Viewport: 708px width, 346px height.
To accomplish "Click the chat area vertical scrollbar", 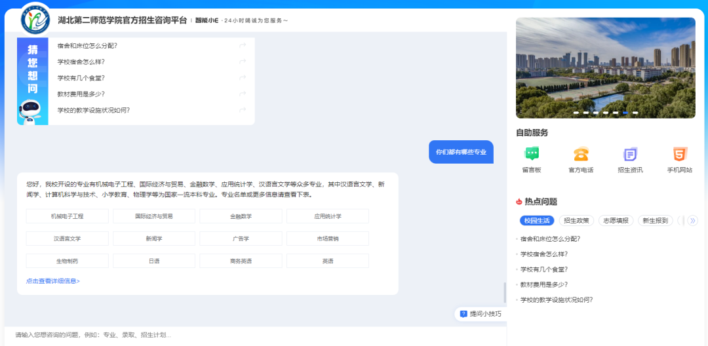I will pyautogui.click(x=505, y=292).
